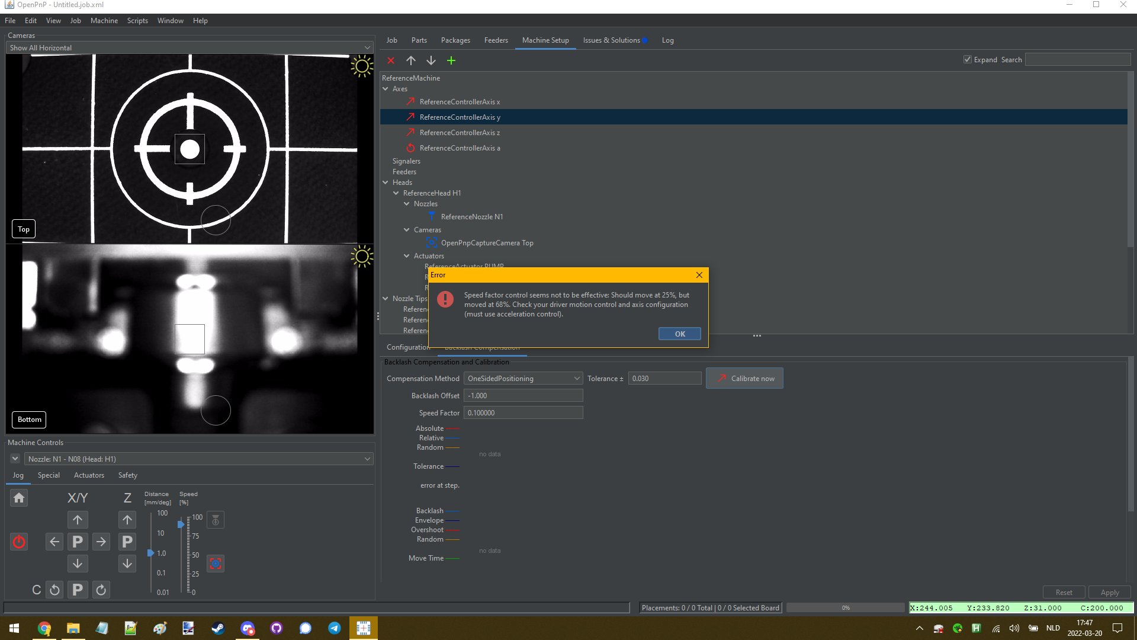Jog Y axis backward with XY down arrow
This screenshot has width=1137, height=640.
pos(78,564)
